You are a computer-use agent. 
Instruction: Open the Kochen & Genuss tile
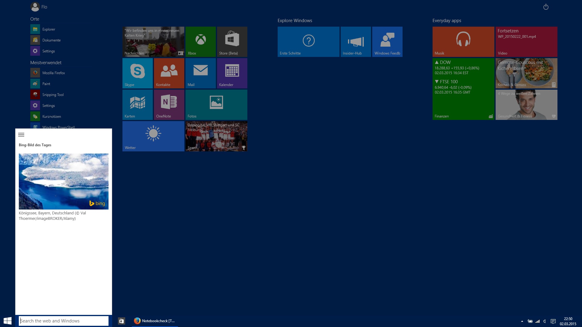click(527, 73)
